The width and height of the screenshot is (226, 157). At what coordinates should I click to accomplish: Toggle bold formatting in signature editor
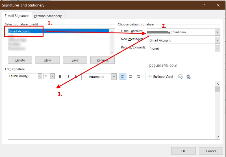[60, 77]
